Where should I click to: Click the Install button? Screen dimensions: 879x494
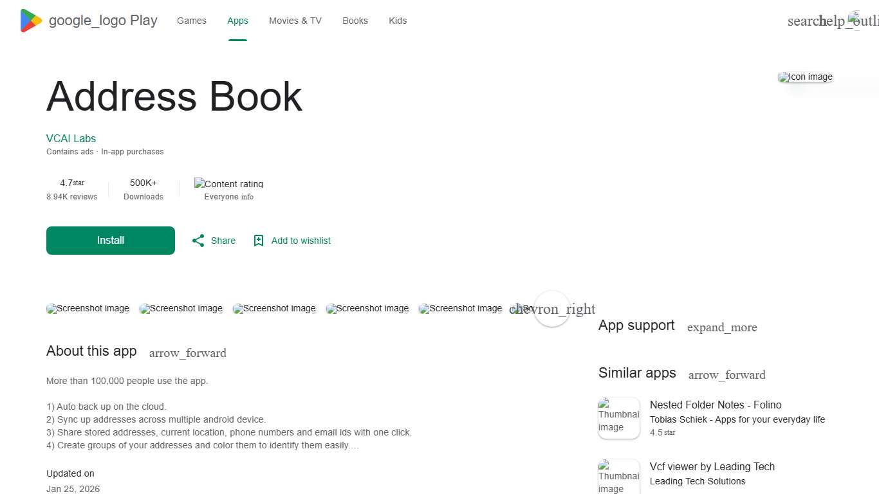(x=110, y=240)
